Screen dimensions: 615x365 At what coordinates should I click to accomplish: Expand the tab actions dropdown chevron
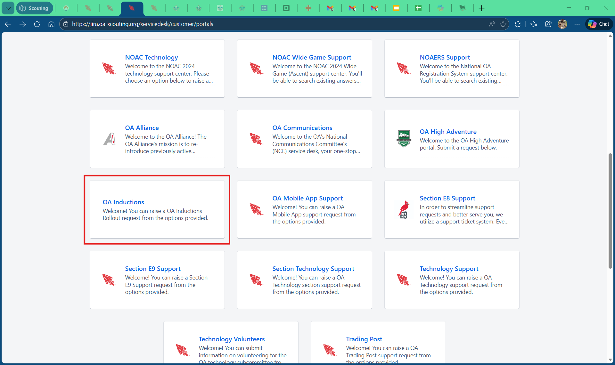click(x=8, y=8)
